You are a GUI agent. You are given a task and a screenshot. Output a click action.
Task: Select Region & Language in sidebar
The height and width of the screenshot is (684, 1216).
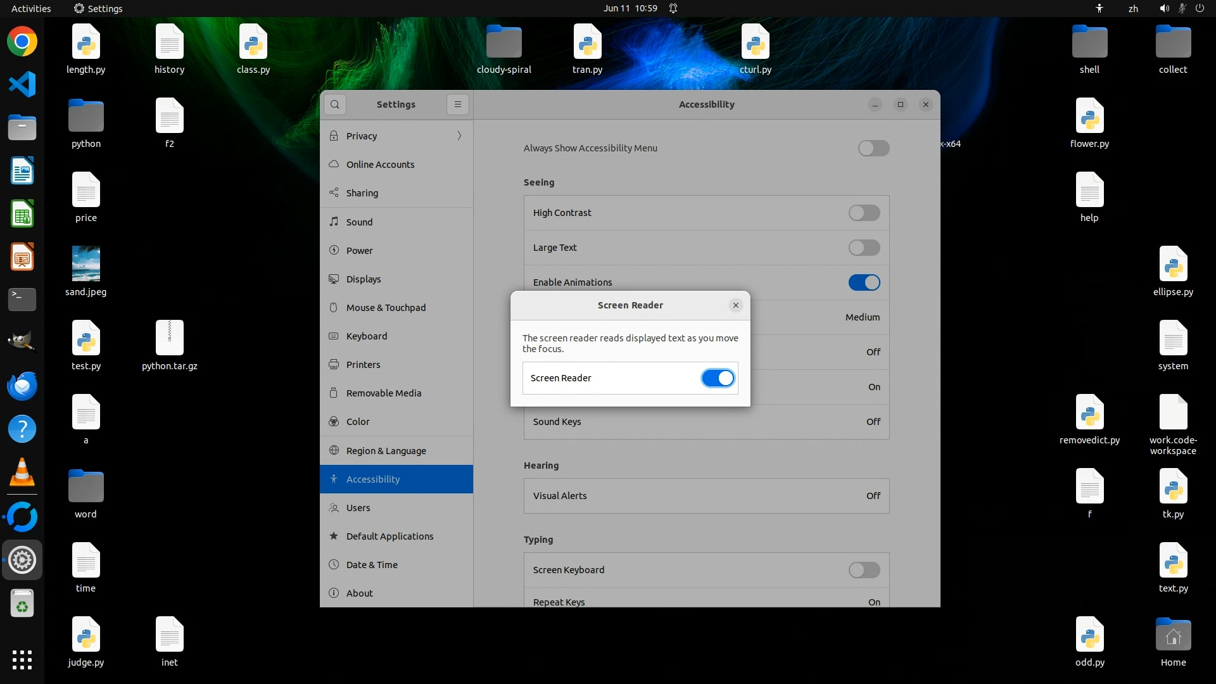tap(386, 451)
